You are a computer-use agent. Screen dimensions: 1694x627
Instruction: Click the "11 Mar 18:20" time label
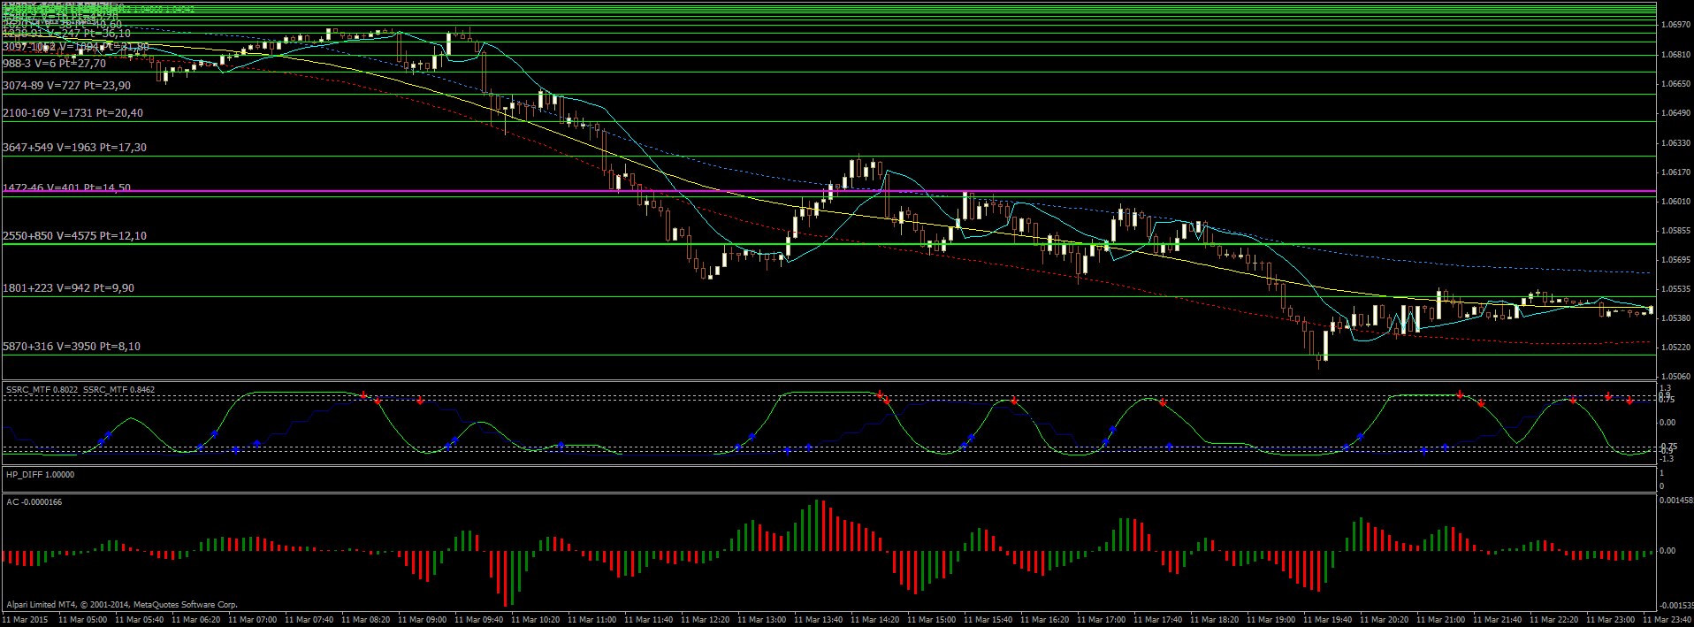click(x=1214, y=620)
